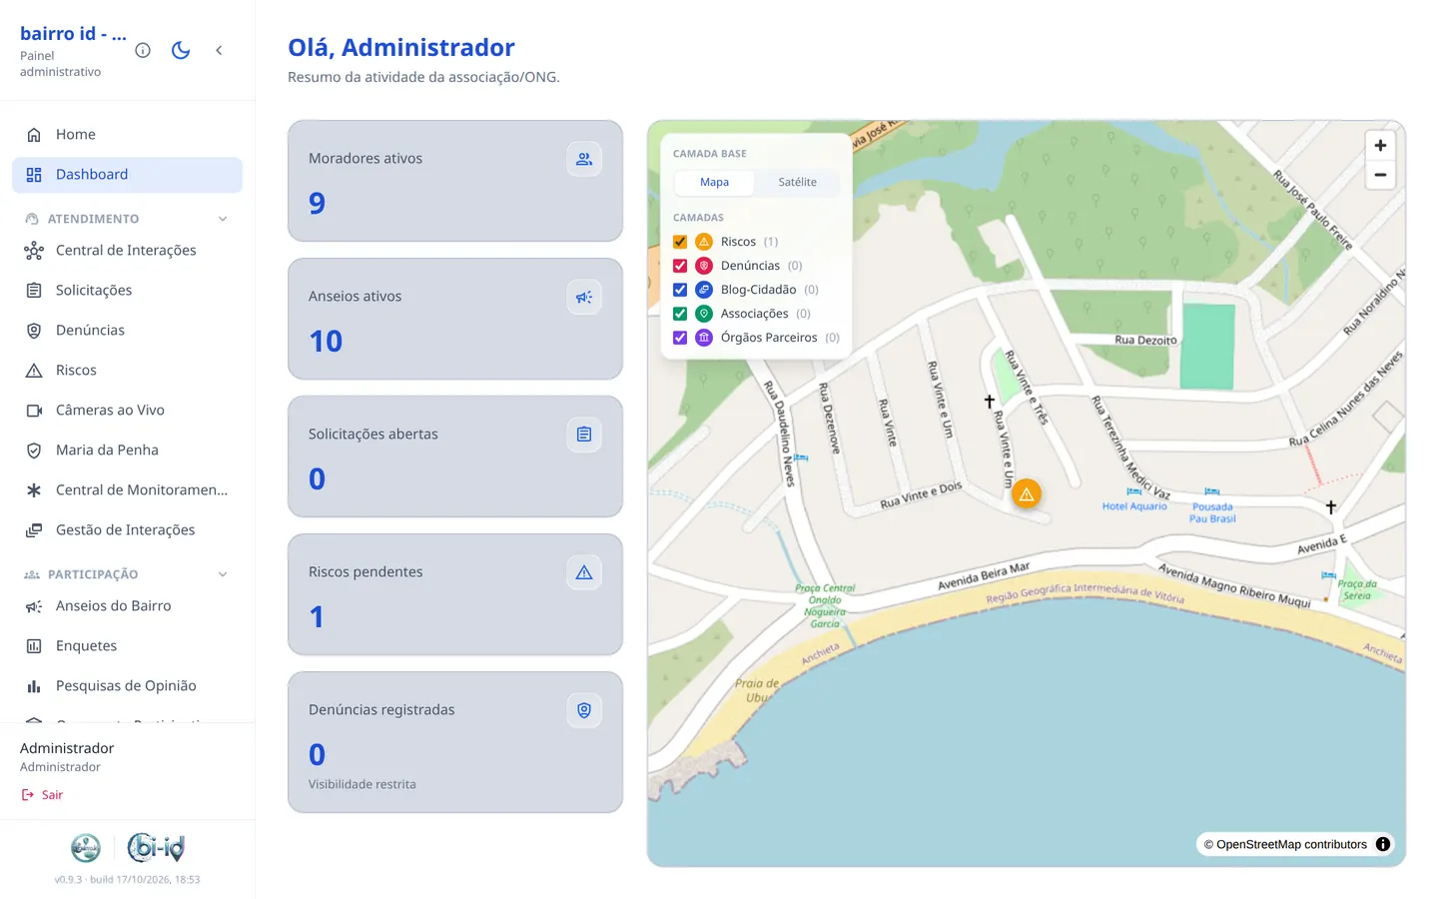
Task: Click the v0.9.3 build version text
Action: click(127, 880)
